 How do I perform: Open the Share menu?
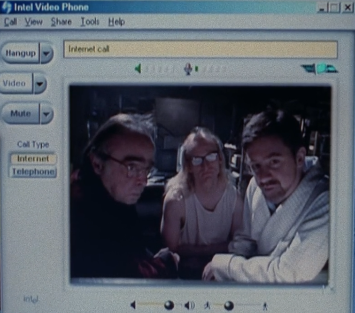61,22
